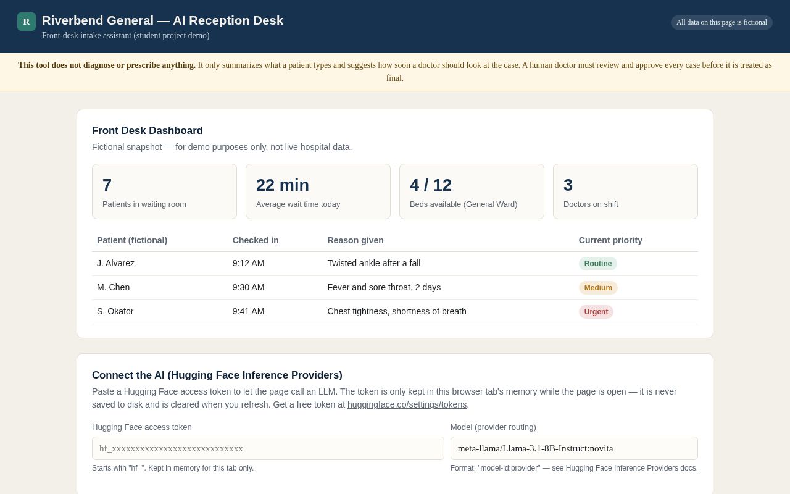Click the 9:41 AM check-in time

(x=248, y=311)
